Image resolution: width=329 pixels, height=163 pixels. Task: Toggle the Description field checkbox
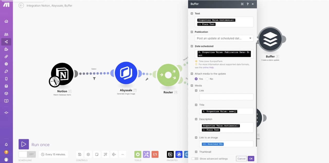[196, 119]
